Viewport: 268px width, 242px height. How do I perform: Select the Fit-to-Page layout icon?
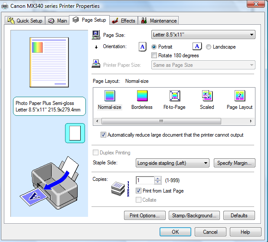pos(174,96)
